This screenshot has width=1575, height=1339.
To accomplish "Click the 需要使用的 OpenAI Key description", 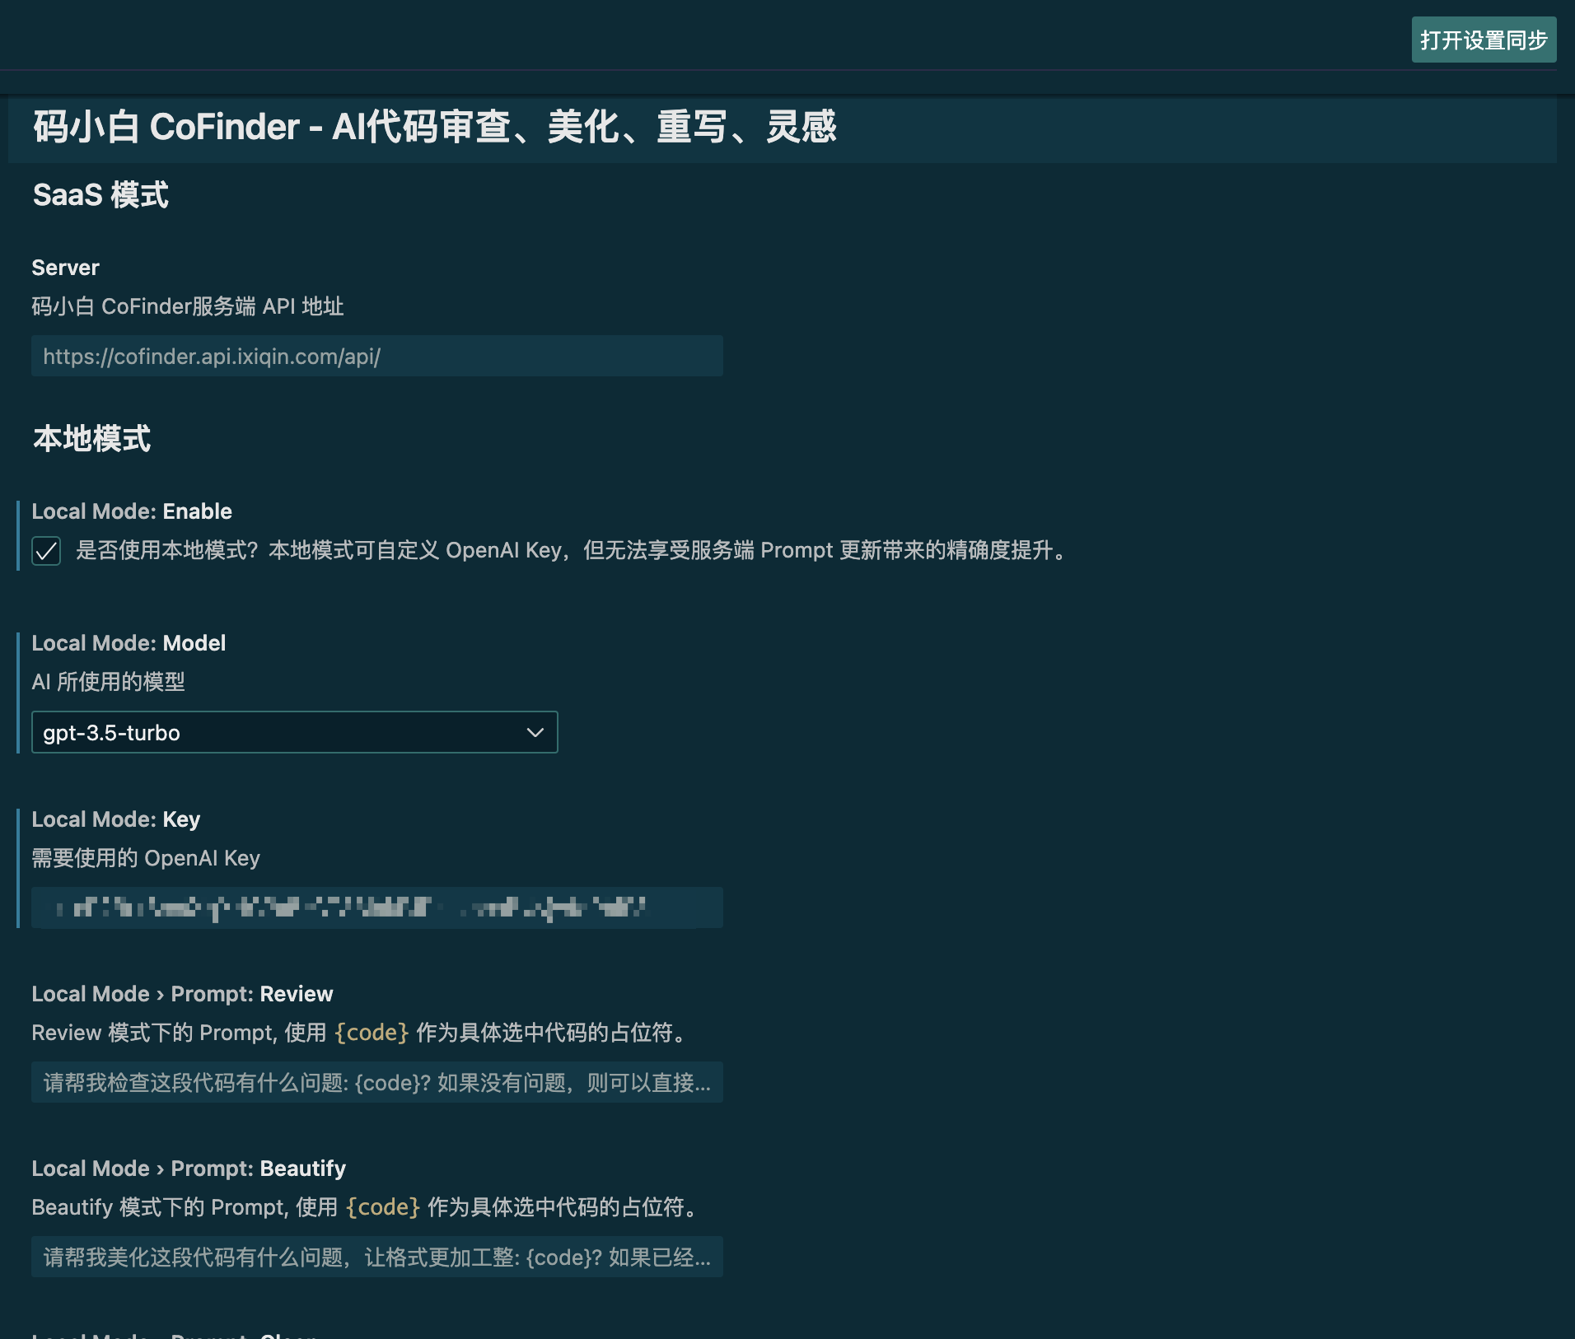I will [x=146, y=858].
